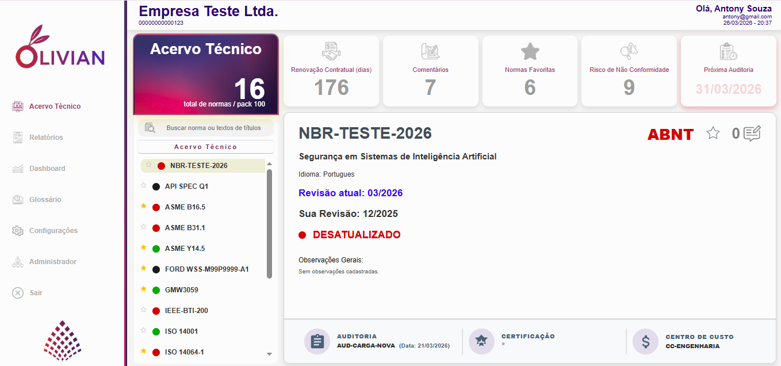Screen dimensions: 781x366
Task: Open the Próxima Auditoria 31/03/2026 card
Action: coord(729,71)
